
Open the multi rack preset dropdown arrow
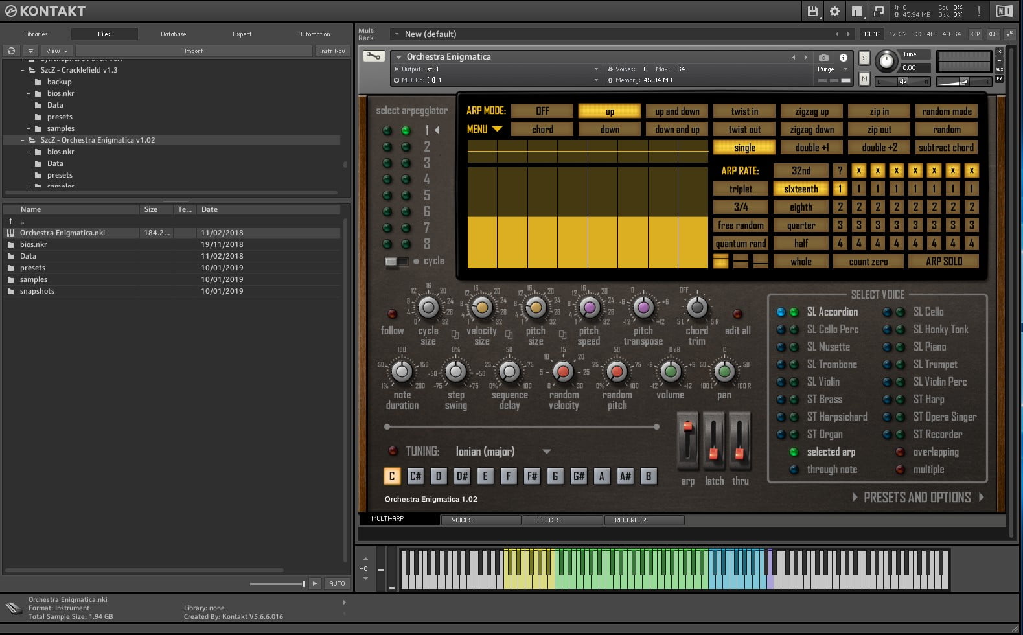tap(396, 34)
